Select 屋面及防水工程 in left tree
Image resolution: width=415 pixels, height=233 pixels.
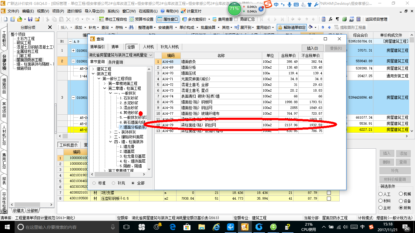tap(29, 60)
